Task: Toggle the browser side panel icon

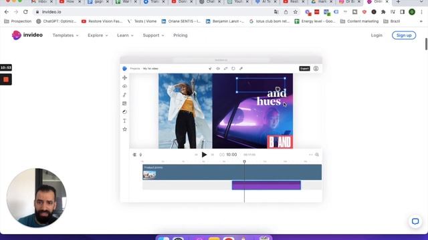Action: [x=403, y=12]
